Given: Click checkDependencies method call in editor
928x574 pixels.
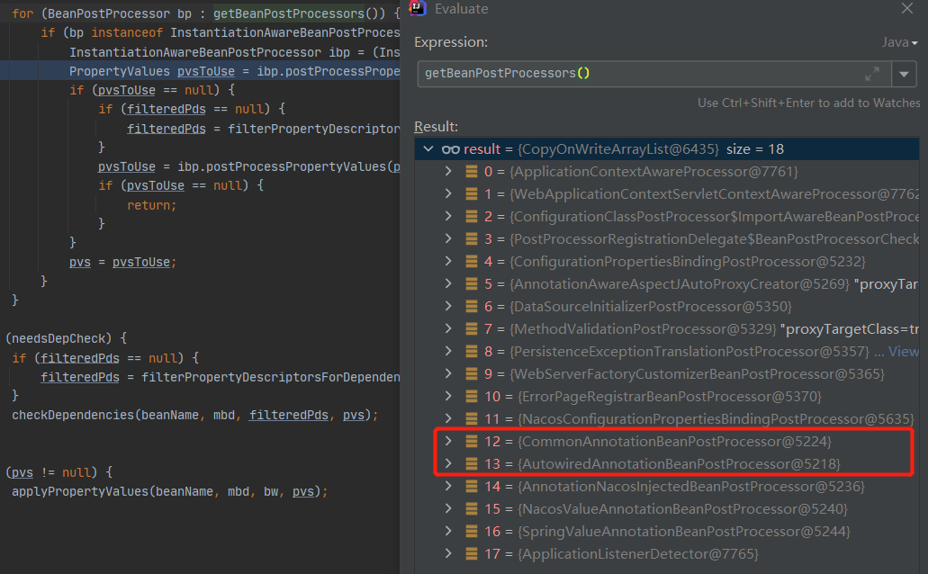Looking at the screenshot, I should click(x=194, y=416).
